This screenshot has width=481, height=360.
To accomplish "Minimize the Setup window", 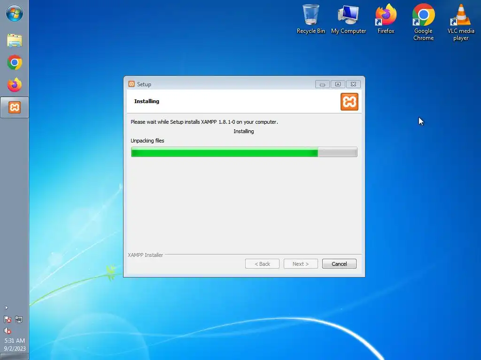I will point(322,84).
